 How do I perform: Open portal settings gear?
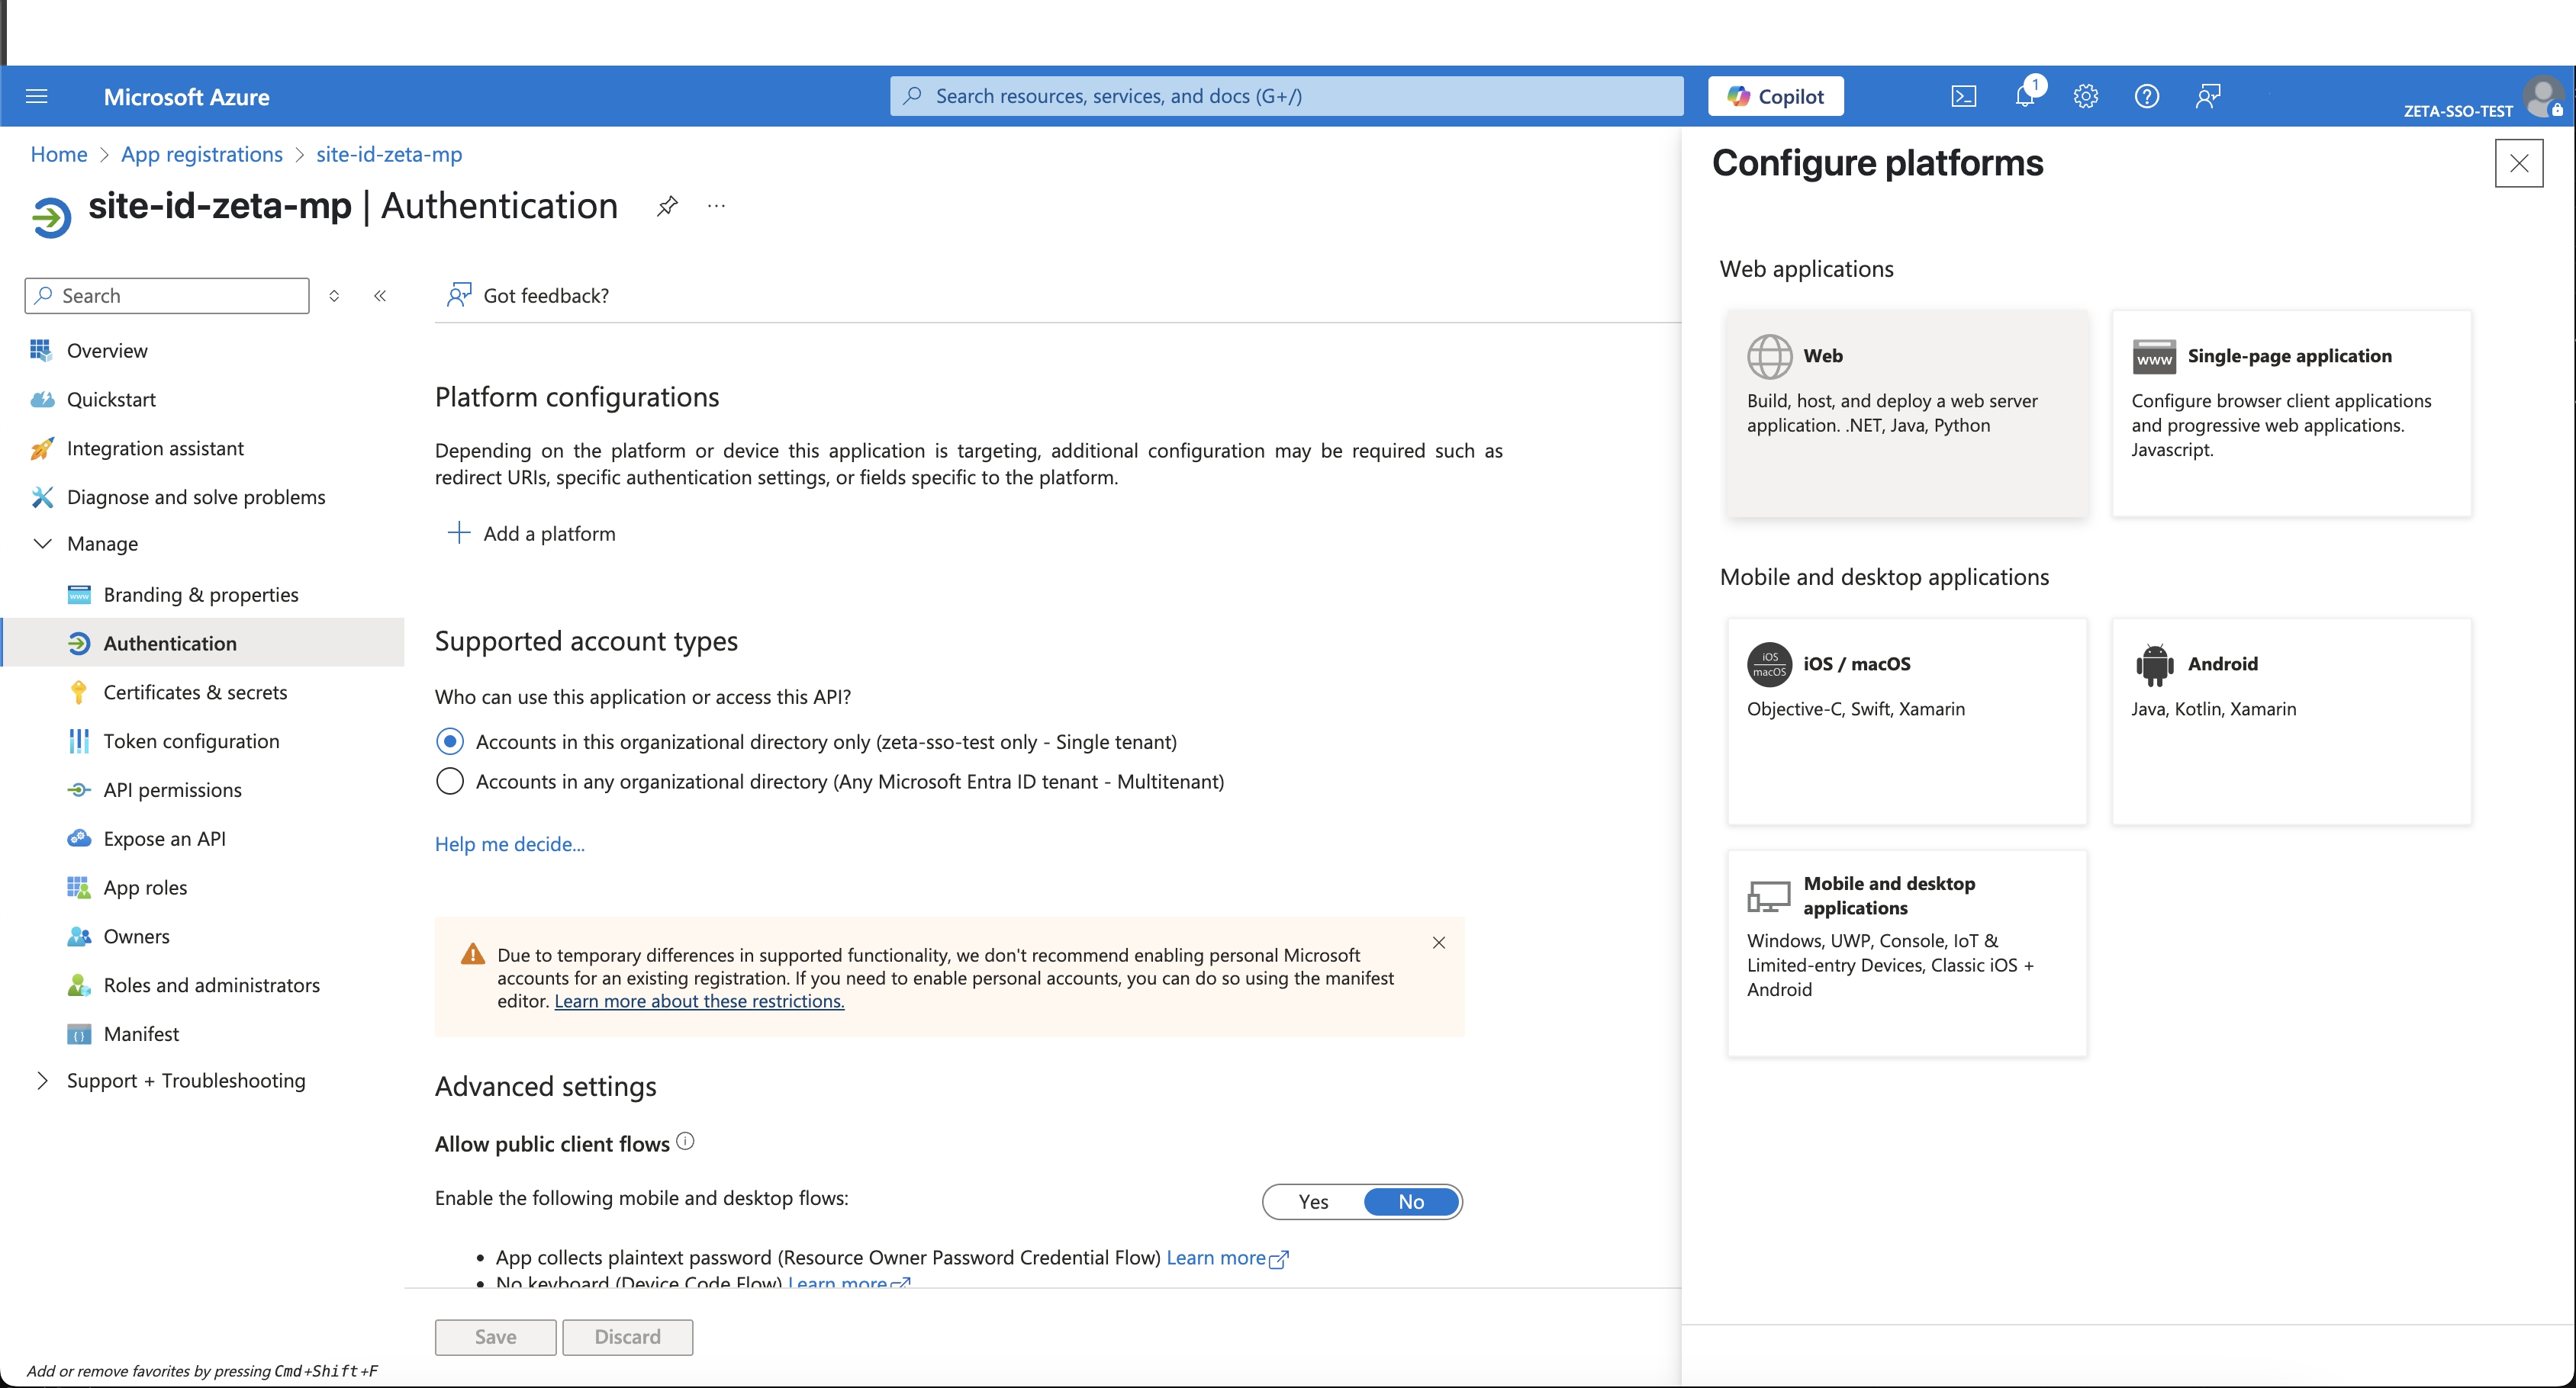(2085, 96)
